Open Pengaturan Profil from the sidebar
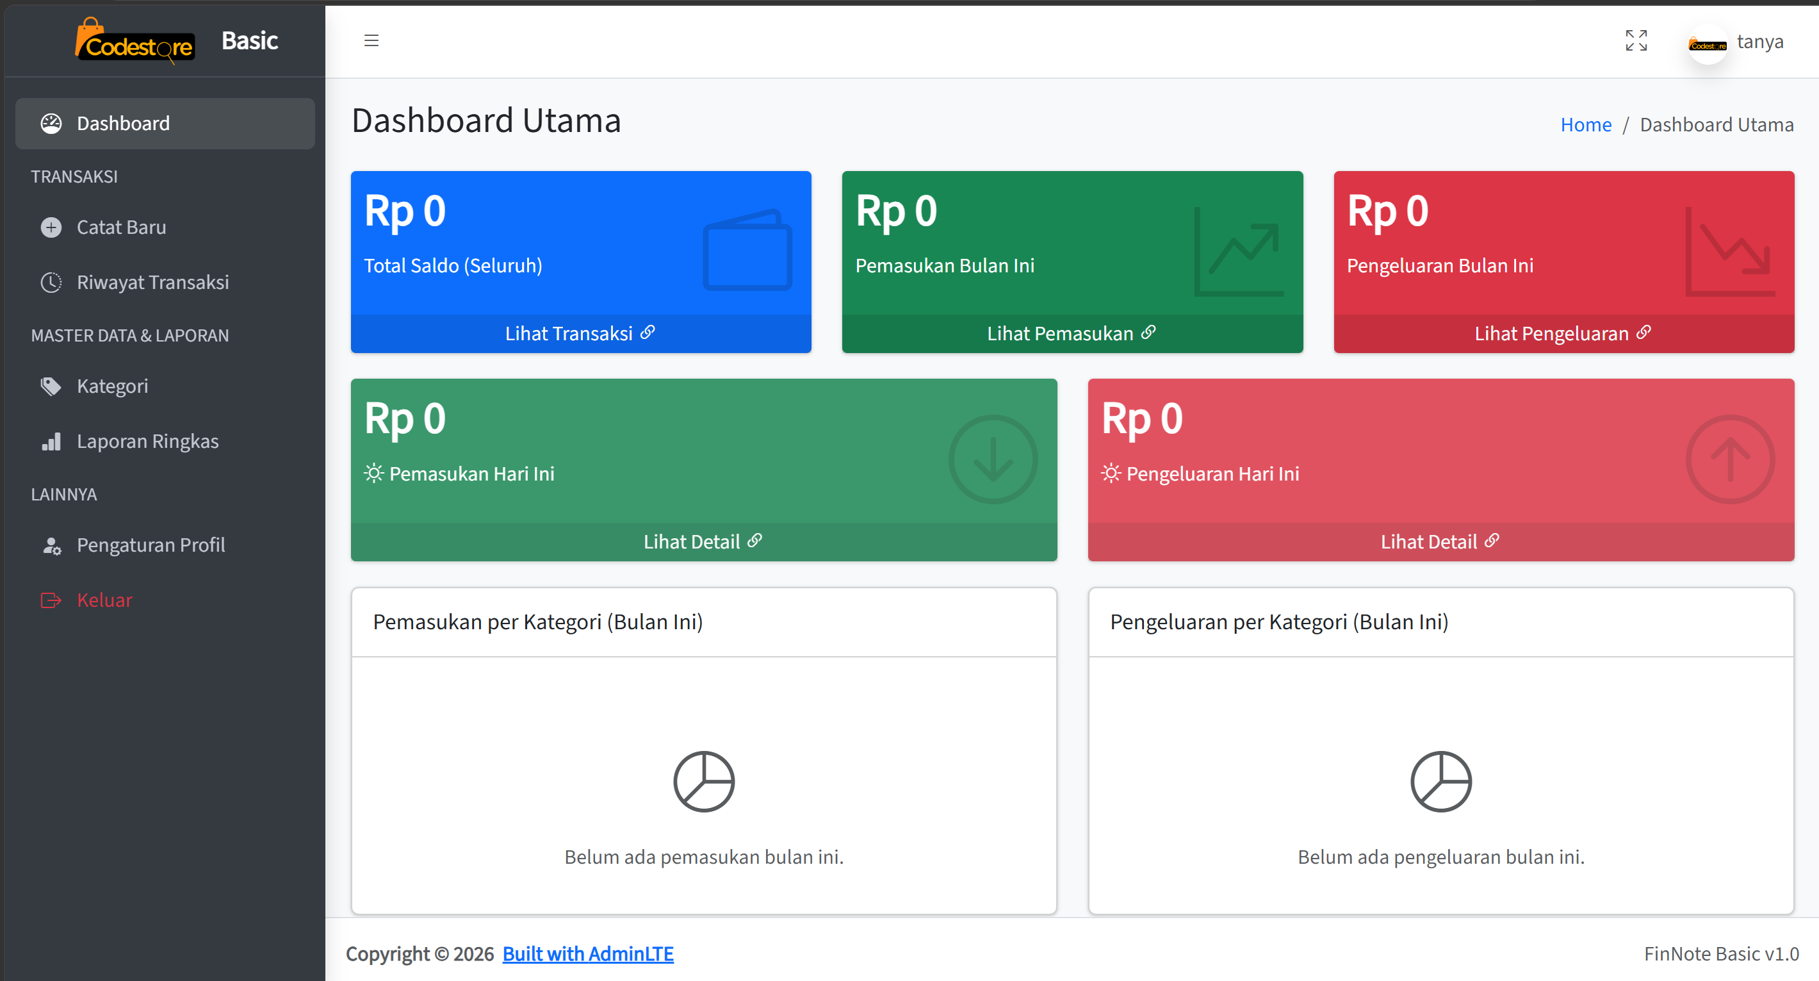1819x981 pixels. [x=151, y=545]
